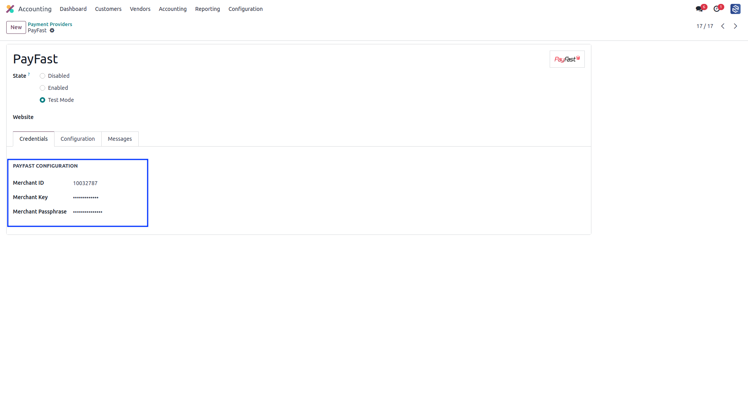The image size is (748, 420).
Task: Go back to Payment Providers breadcrumb
Action: point(50,24)
